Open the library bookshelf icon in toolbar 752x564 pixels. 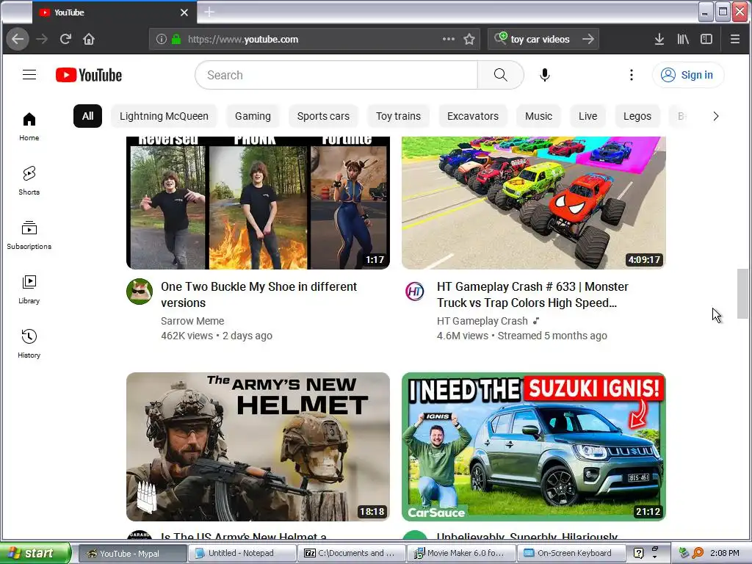[x=683, y=39]
